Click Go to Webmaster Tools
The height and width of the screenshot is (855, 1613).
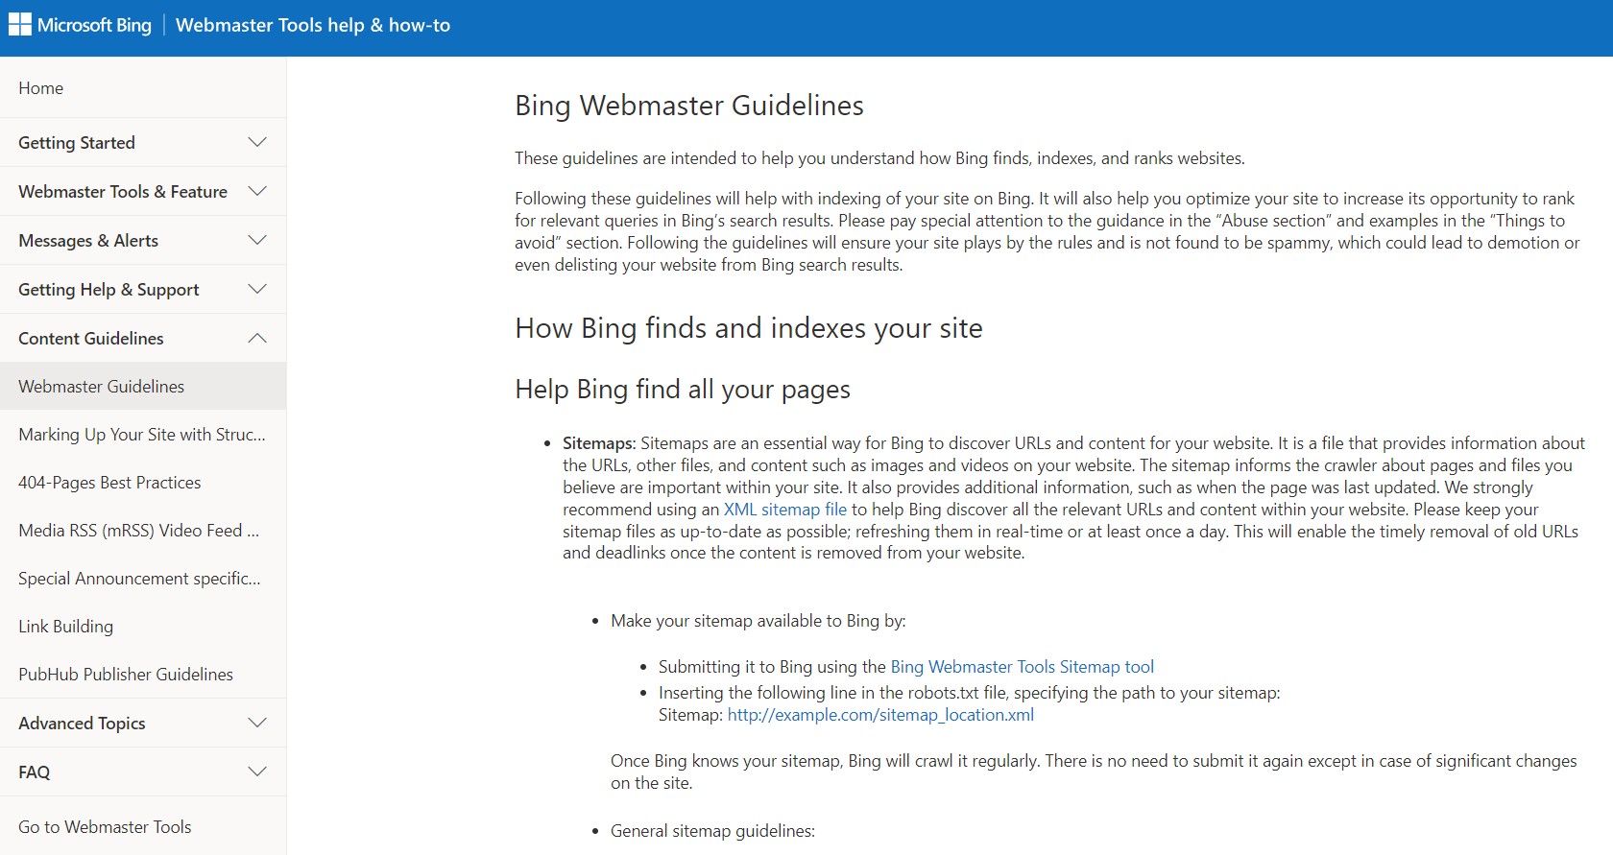click(x=105, y=826)
